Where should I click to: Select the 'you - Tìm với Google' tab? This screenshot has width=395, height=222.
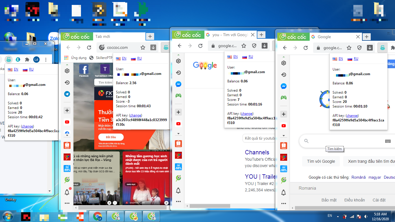click(230, 35)
